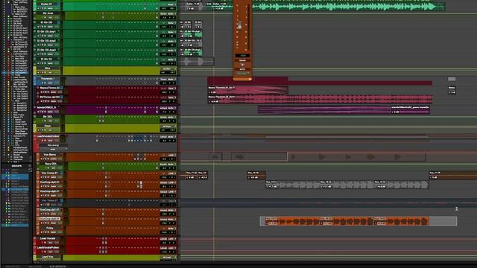Click expand icon at floating fader bottom

[x=250, y=79]
